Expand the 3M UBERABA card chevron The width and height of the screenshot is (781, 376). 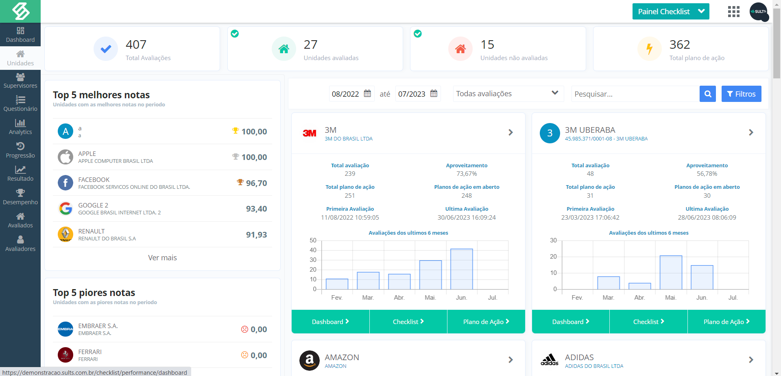751,132
